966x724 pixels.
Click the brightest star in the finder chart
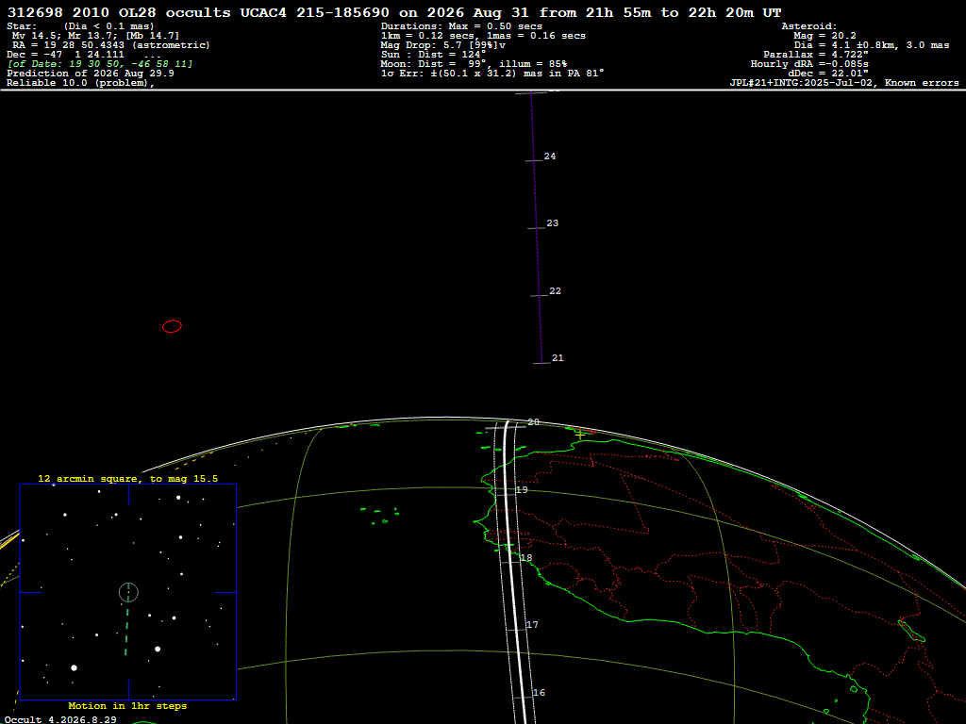[74, 667]
